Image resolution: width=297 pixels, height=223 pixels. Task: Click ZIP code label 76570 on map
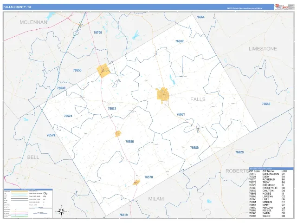click(x=148, y=177)
